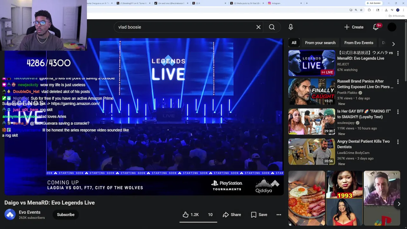This screenshot has width=407, height=229.
Task: Click the REJECT channel name
Action: [x=343, y=64]
